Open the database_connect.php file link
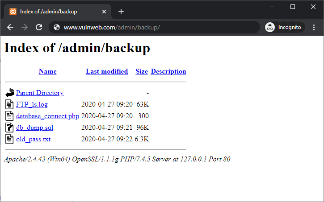The width and height of the screenshot is (324, 202). [47, 116]
